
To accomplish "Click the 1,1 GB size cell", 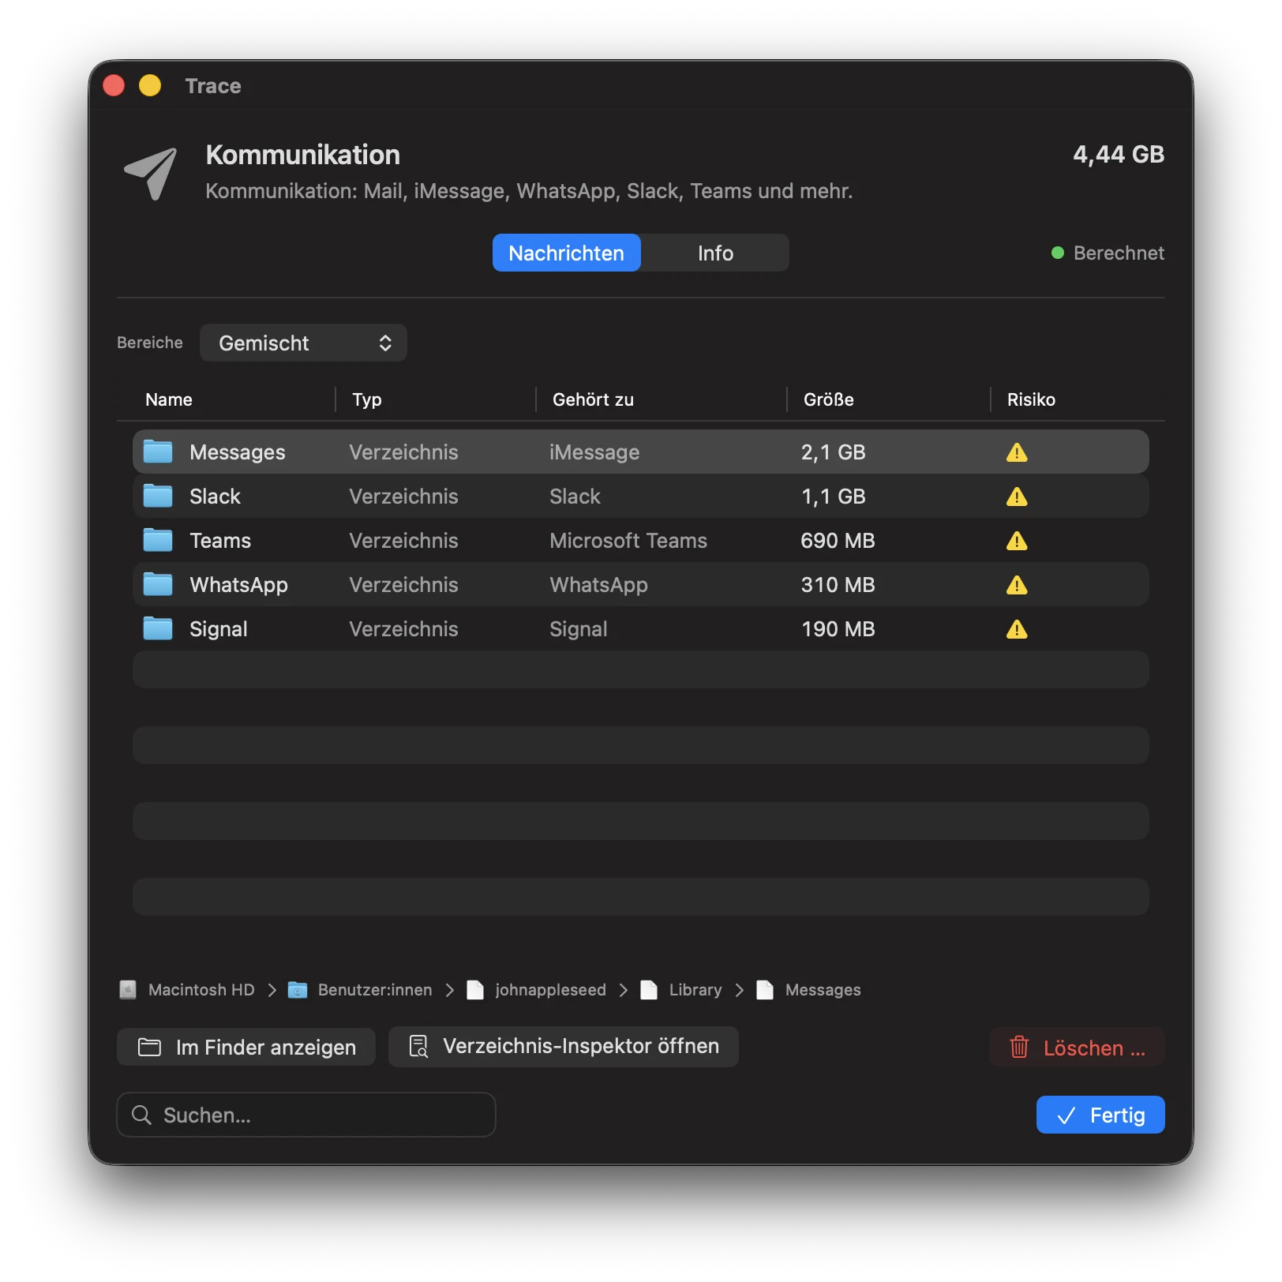I will tap(834, 497).
